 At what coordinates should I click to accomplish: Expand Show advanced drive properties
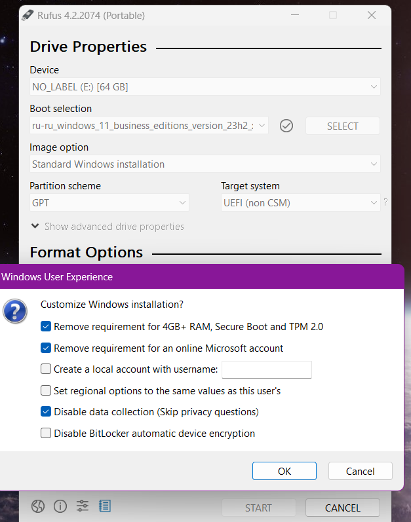click(x=108, y=227)
